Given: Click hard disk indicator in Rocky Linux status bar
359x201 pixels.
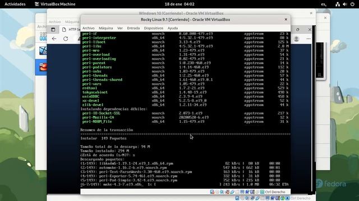Looking at the screenshot, I should coord(212,192).
